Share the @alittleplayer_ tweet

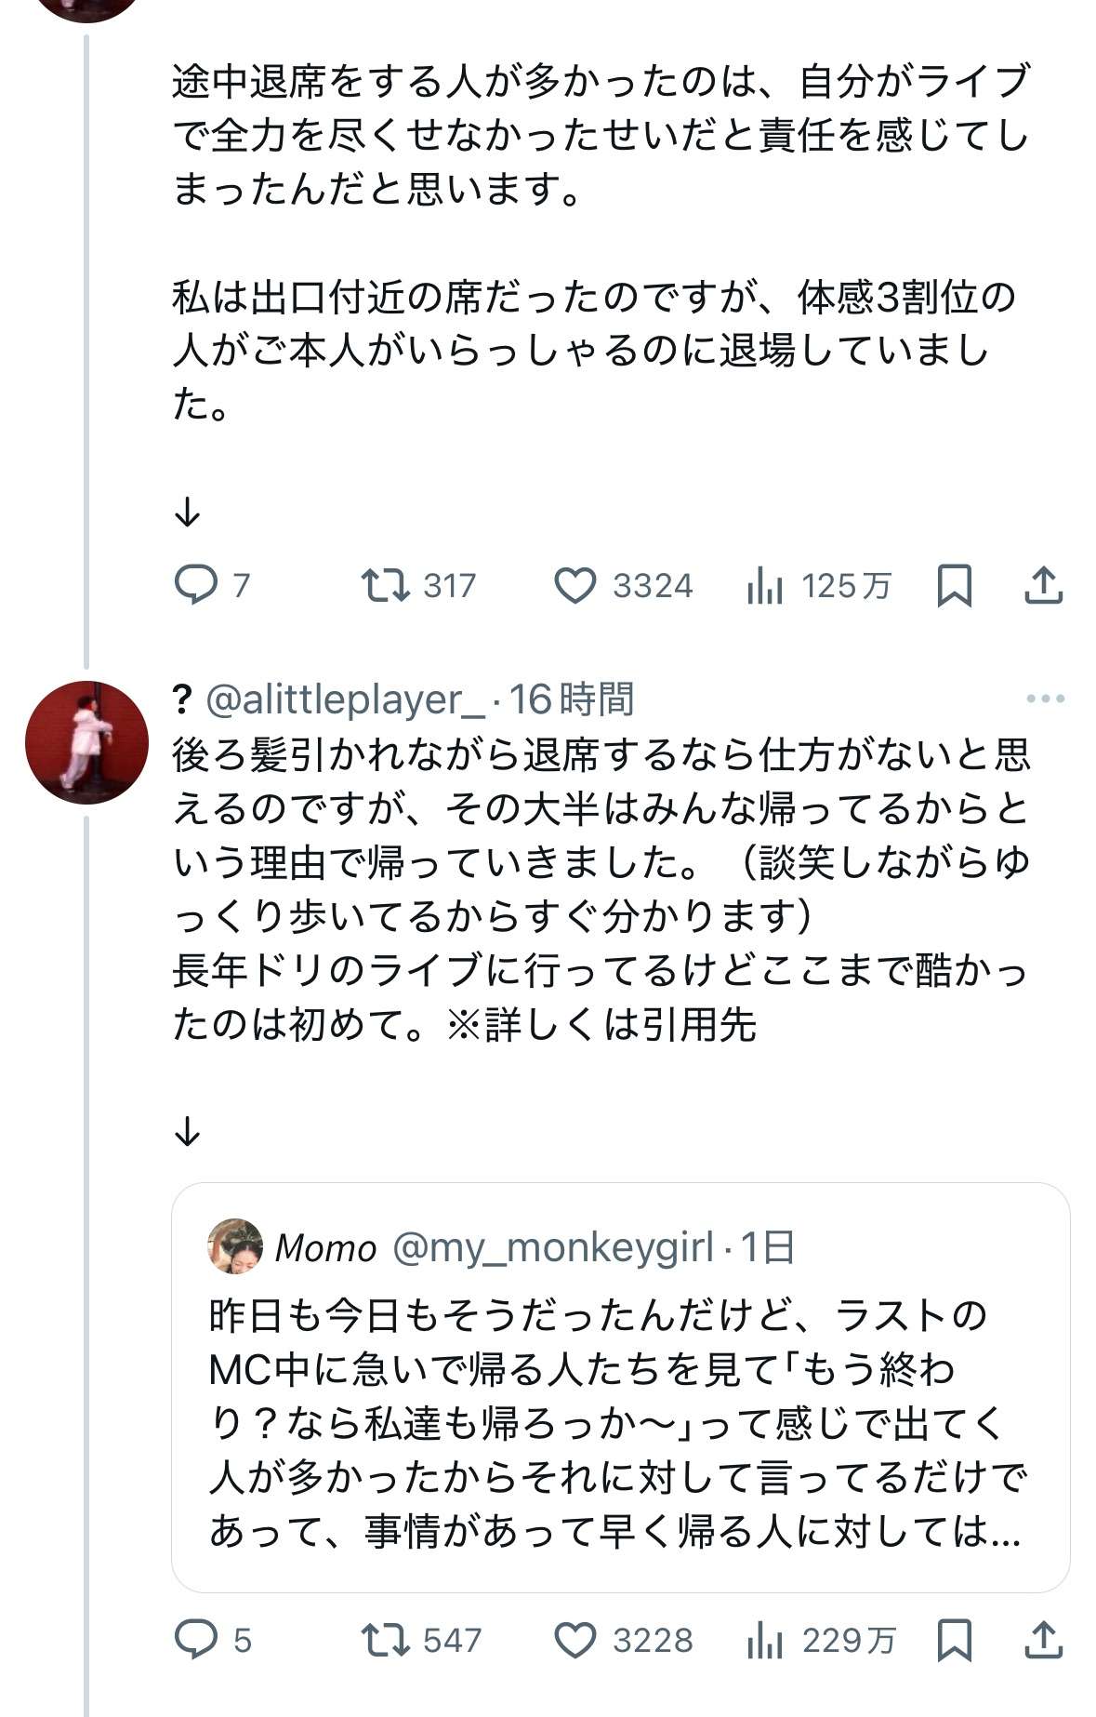1043,1640
